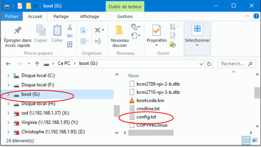261x147 pixels.
Task: Open address bar history dropdown arrow
Action: coord(201,64)
